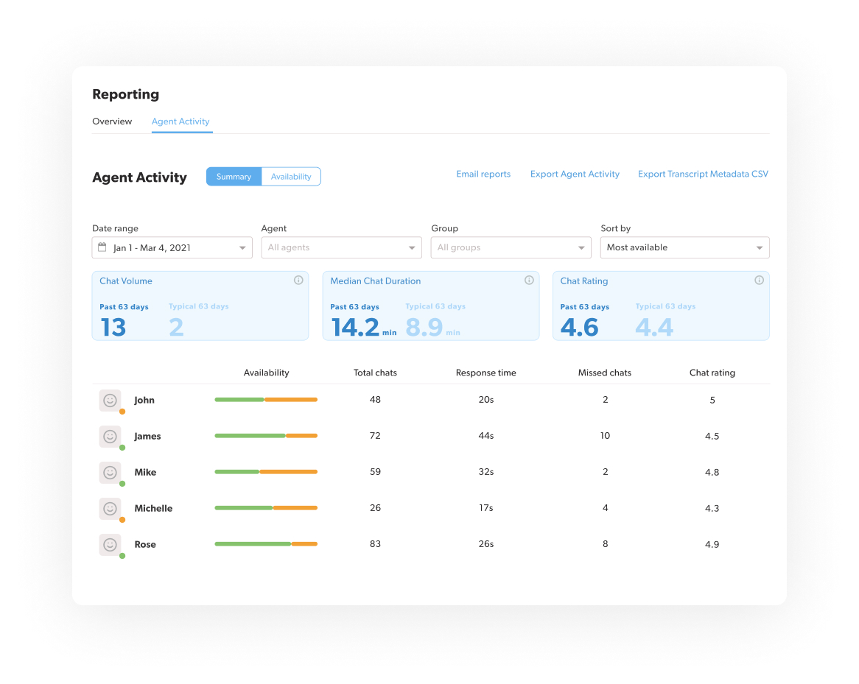Click Michelle's avatar icon
The image size is (859, 684).
click(x=111, y=509)
